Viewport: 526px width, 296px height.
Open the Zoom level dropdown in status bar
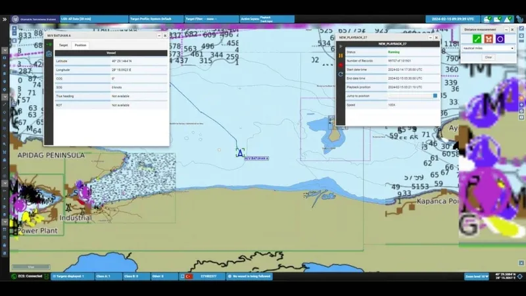pos(476,277)
